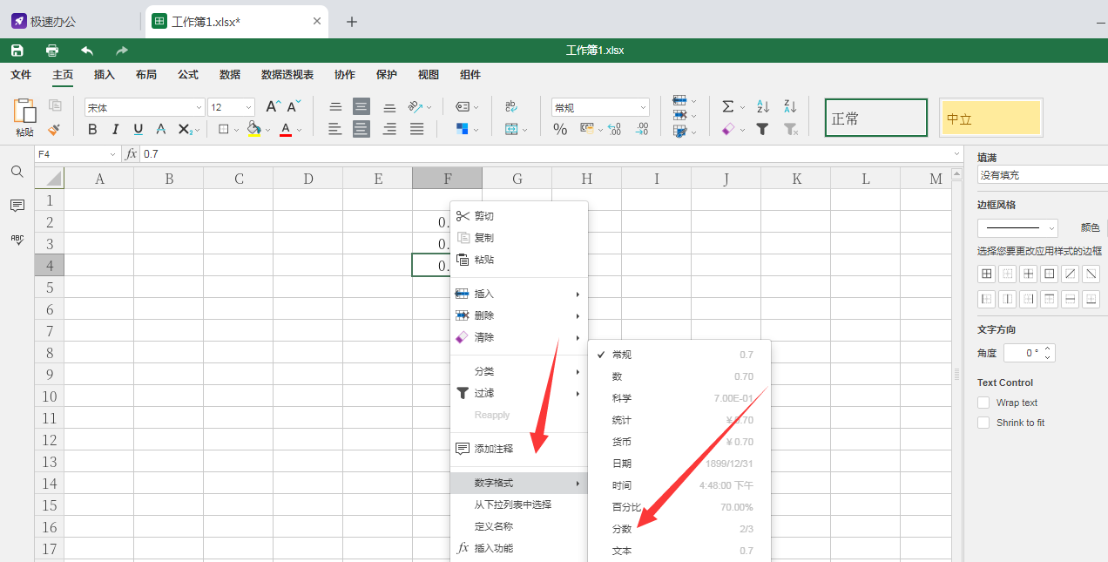Screen dimensions: 1108x562
Task: Apply all borders in the border panel
Action: 987,274
